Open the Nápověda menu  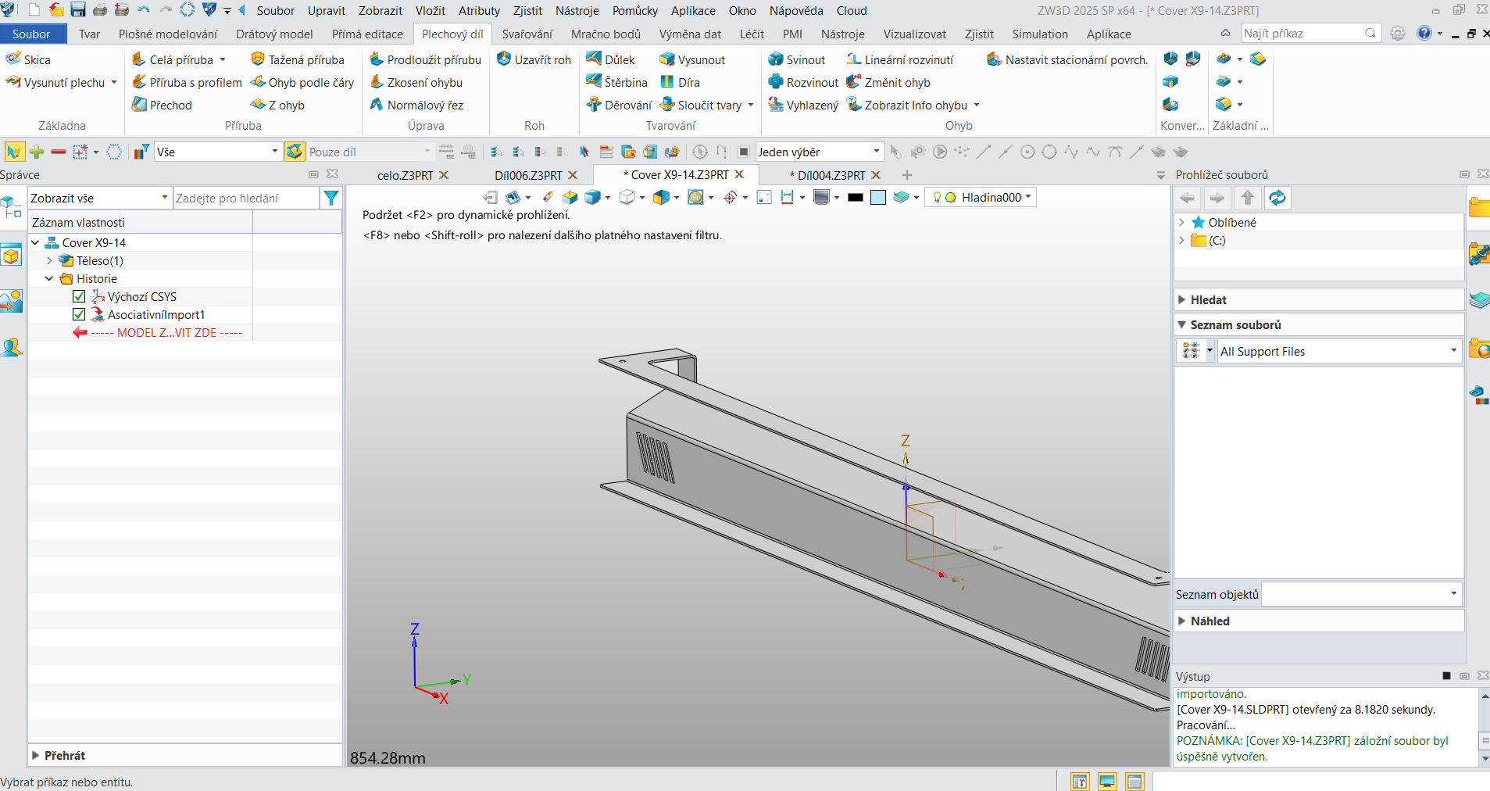click(x=796, y=10)
